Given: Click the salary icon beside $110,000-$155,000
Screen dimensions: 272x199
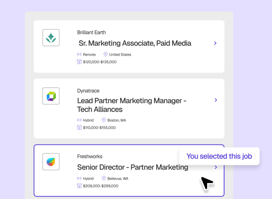Looking at the screenshot, I should coord(79,127).
